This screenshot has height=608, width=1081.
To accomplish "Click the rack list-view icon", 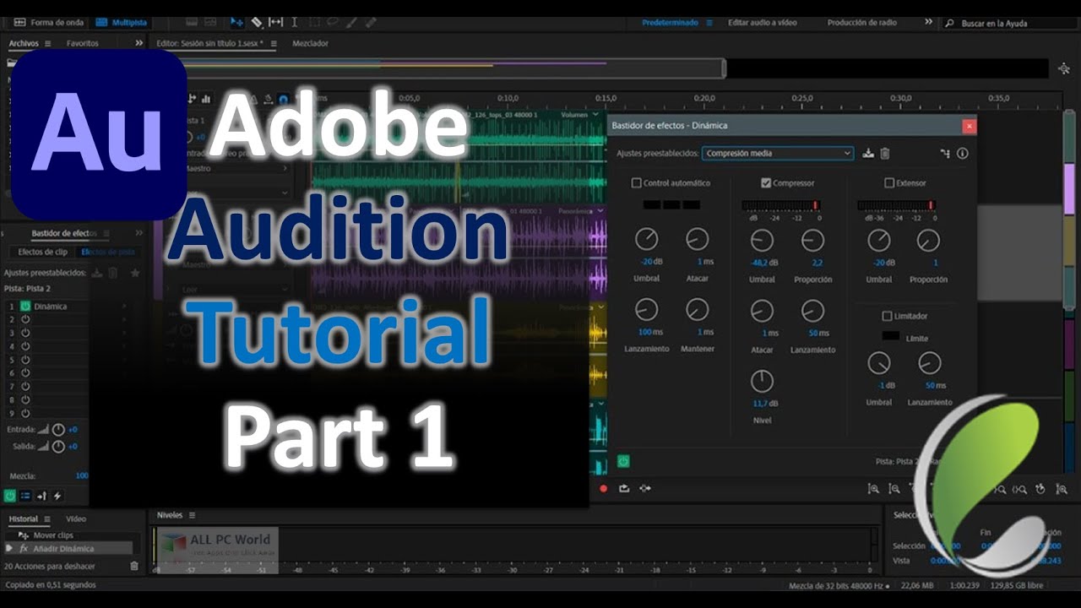I will tap(25, 496).
